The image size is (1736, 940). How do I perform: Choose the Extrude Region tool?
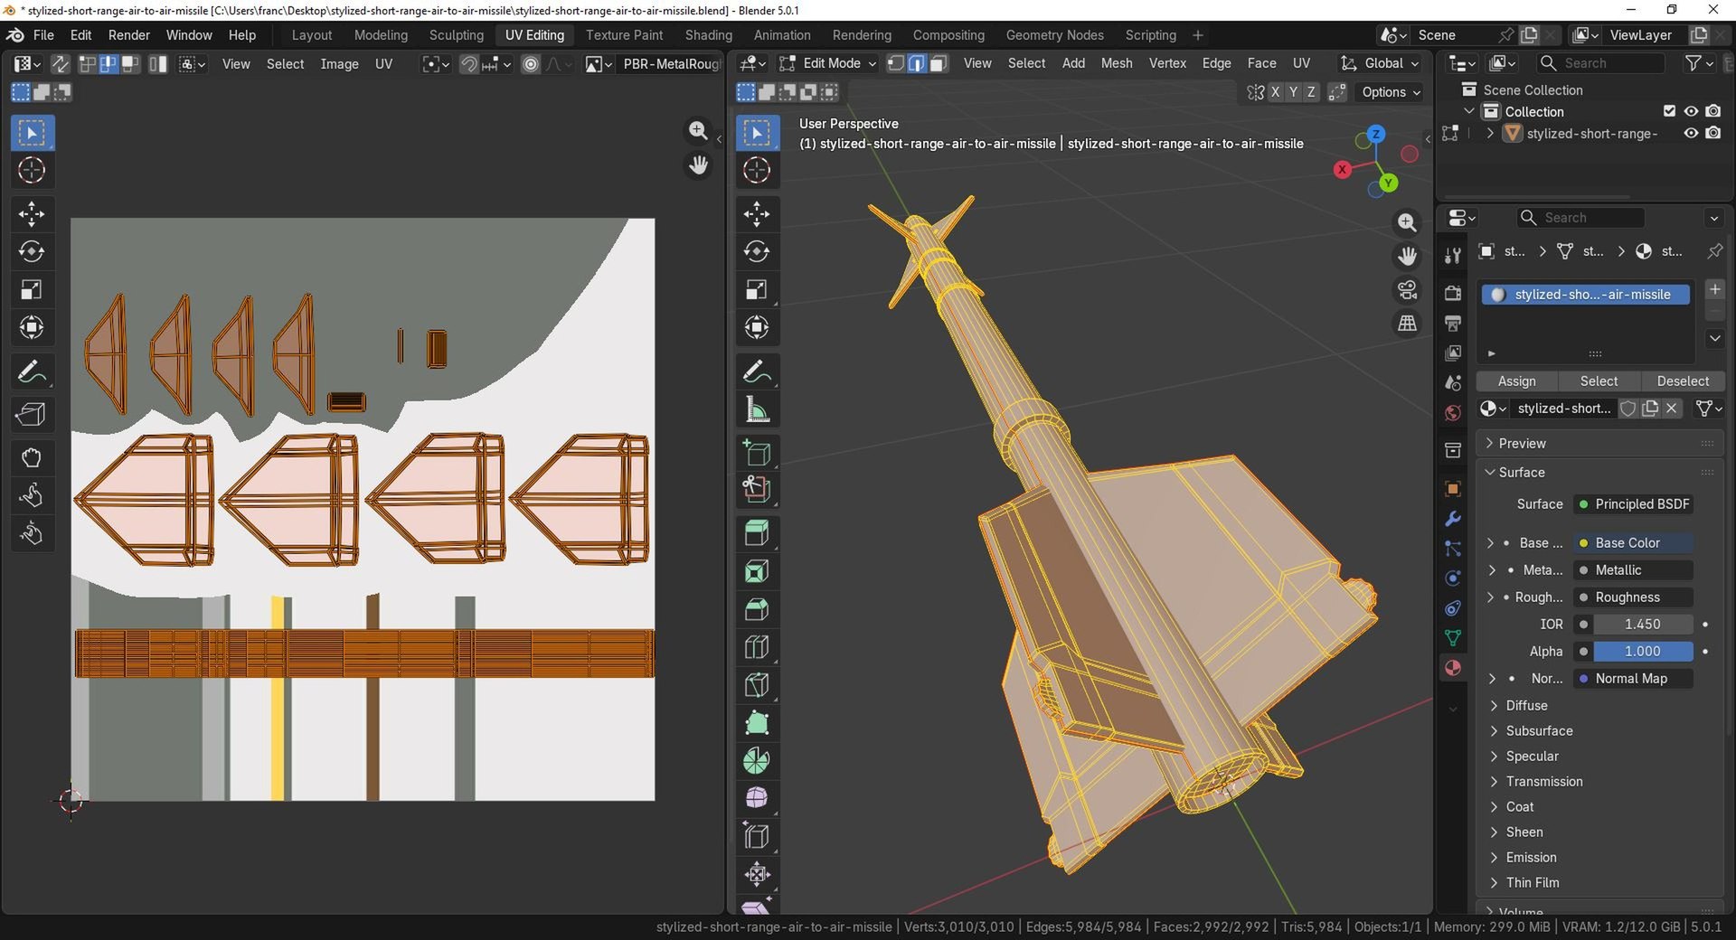click(757, 533)
